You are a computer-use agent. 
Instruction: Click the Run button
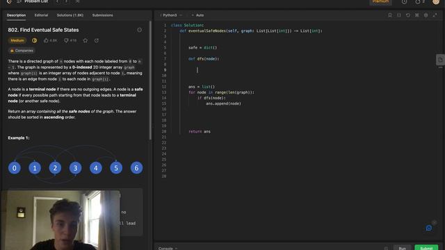[x=402, y=248]
